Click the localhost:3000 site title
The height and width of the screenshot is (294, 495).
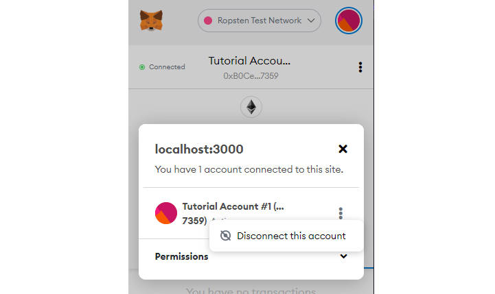[199, 149]
